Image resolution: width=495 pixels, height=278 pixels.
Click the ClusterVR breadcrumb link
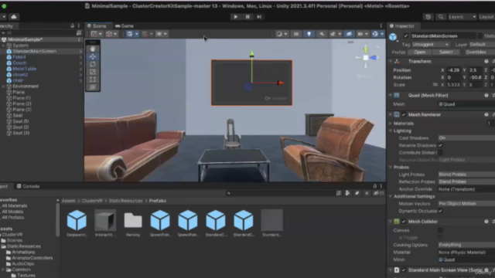coord(92,201)
